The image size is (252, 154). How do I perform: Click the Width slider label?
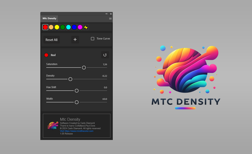coord(49,99)
